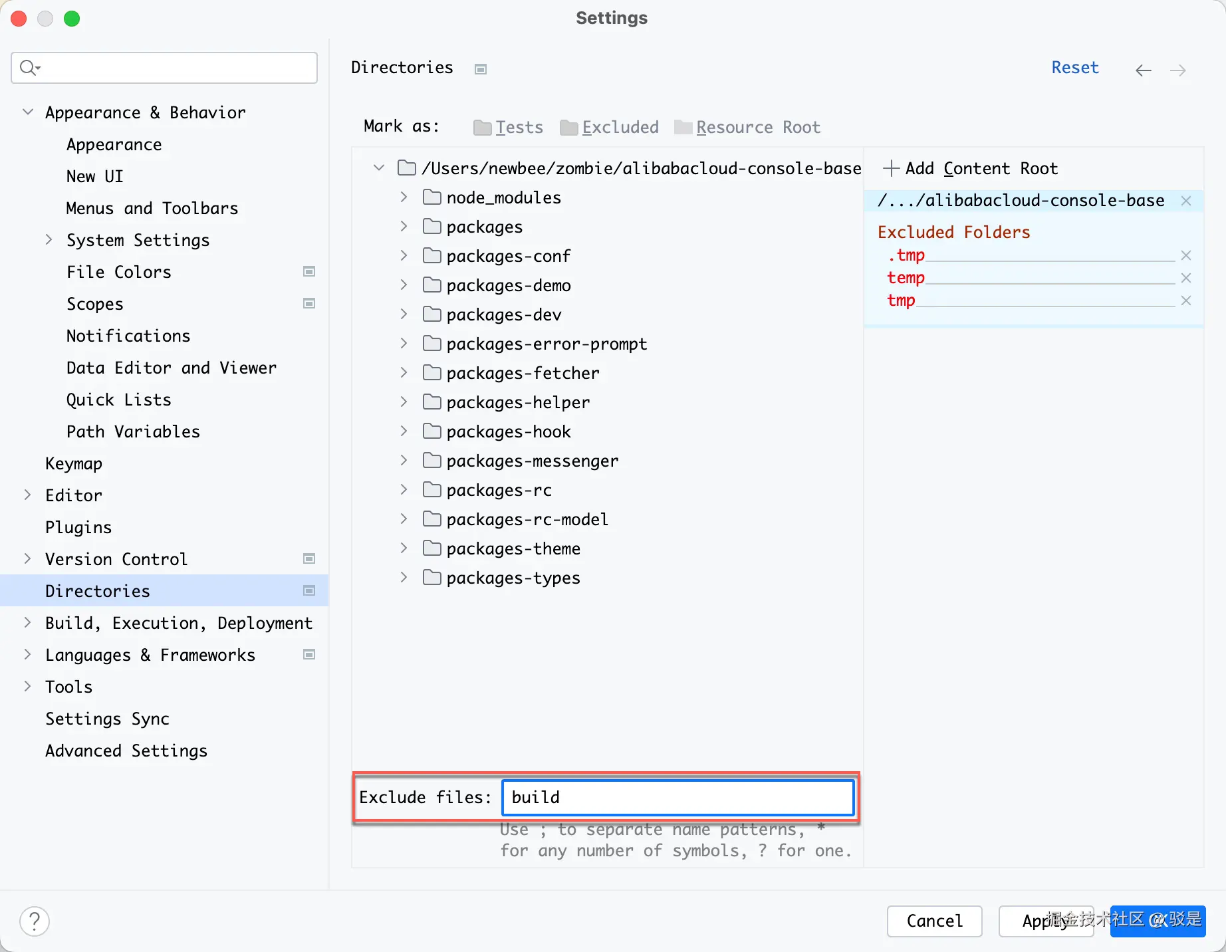Expand the Version Control settings group
This screenshot has height=952, width=1226.
28,559
